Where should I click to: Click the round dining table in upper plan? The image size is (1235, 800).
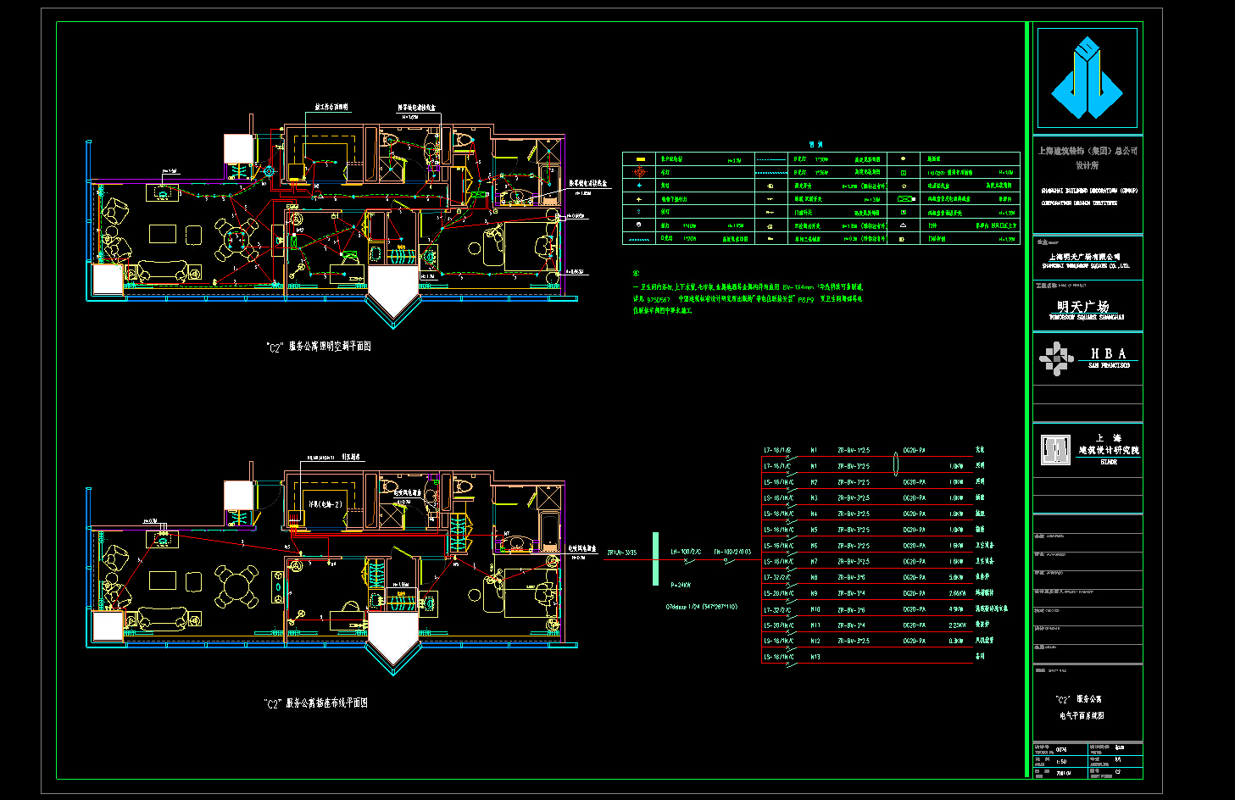(237, 241)
